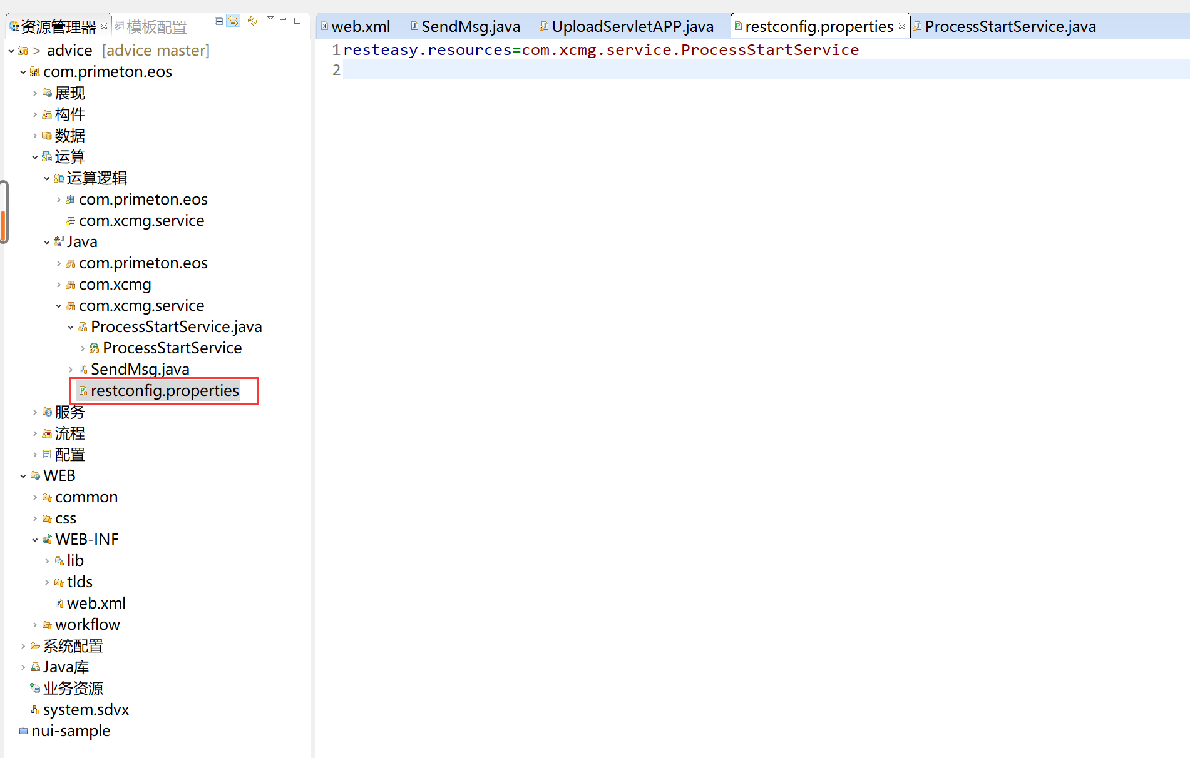
Task: Select the com.xcmg package under Java
Action: [115, 285]
